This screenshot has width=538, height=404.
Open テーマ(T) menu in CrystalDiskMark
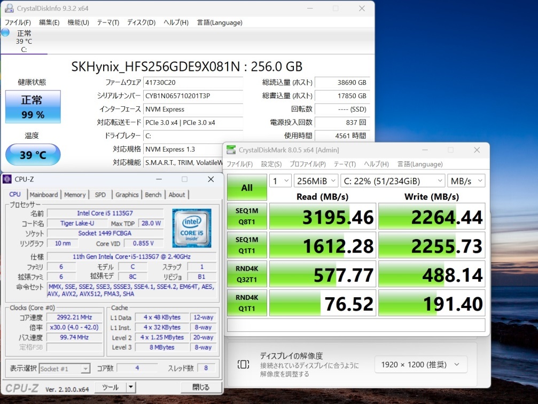click(x=345, y=164)
